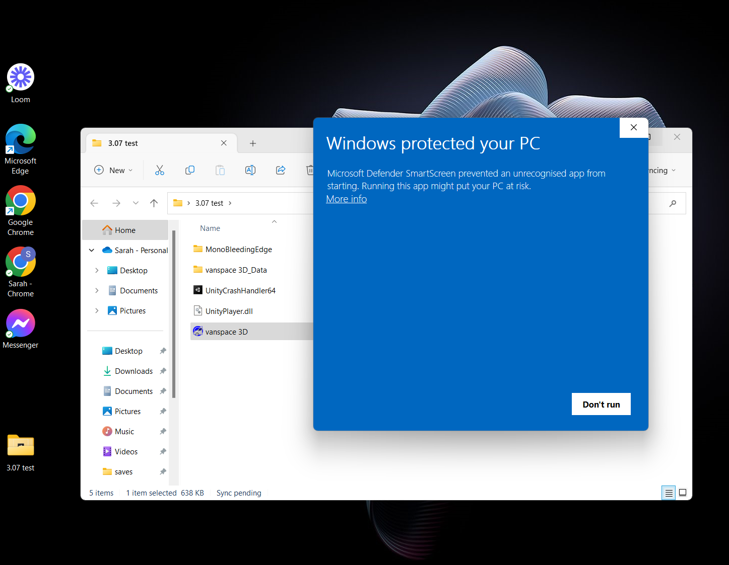Viewport: 729px width, 565px height.
Task: Close the 3.07 test Explorer tab
Action: tap(224, 143)
